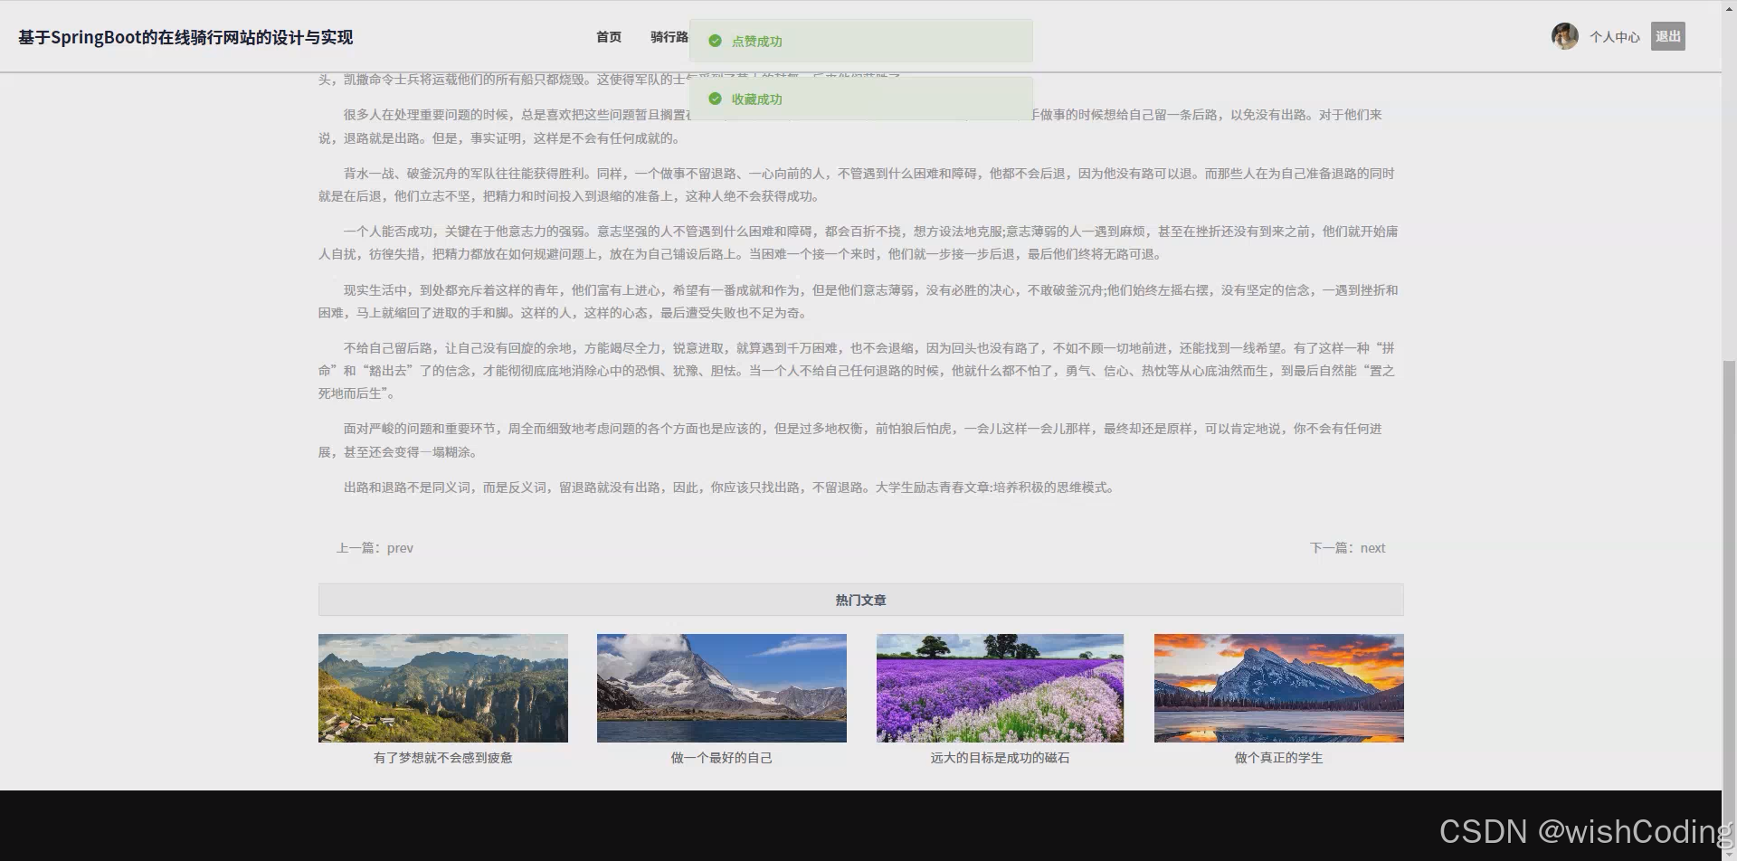This screenshot has height=861, width=1737.
Task: Click caption link 做一个最好的自己
Action: [721, 758]
